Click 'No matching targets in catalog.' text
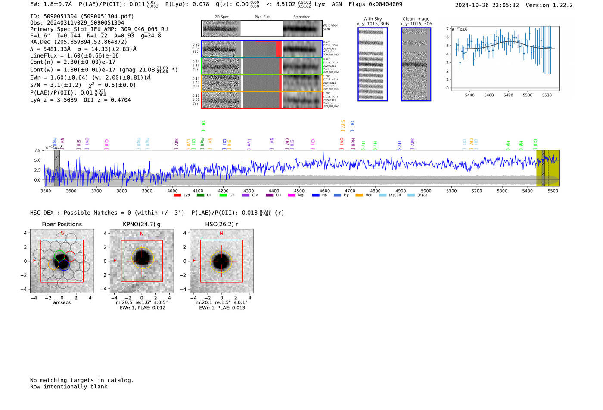Image resolution: width=603 pixels, height=410 pixels. point(82,380)
